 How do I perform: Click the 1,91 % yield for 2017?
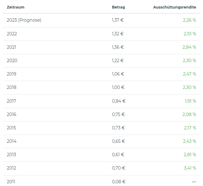(x=190, y=101)
